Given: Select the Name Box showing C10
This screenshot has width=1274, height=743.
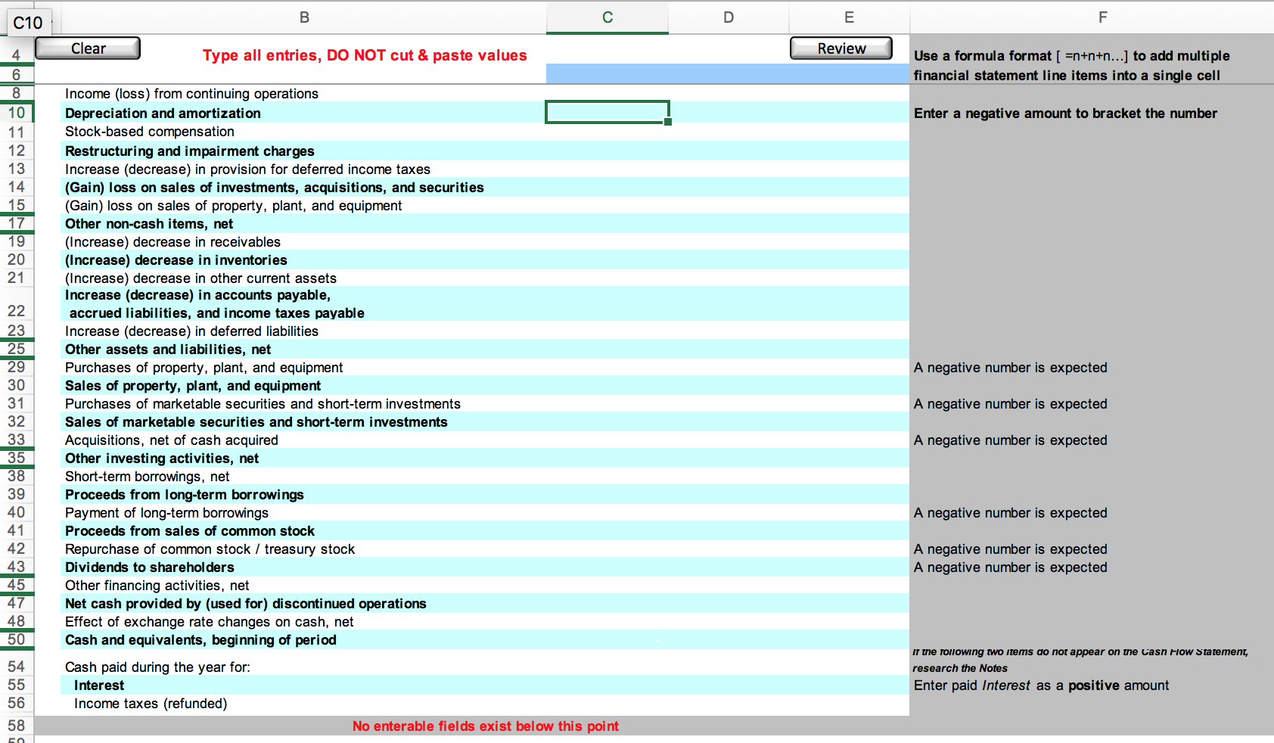Looking at the screenshot, I should 28,22.
